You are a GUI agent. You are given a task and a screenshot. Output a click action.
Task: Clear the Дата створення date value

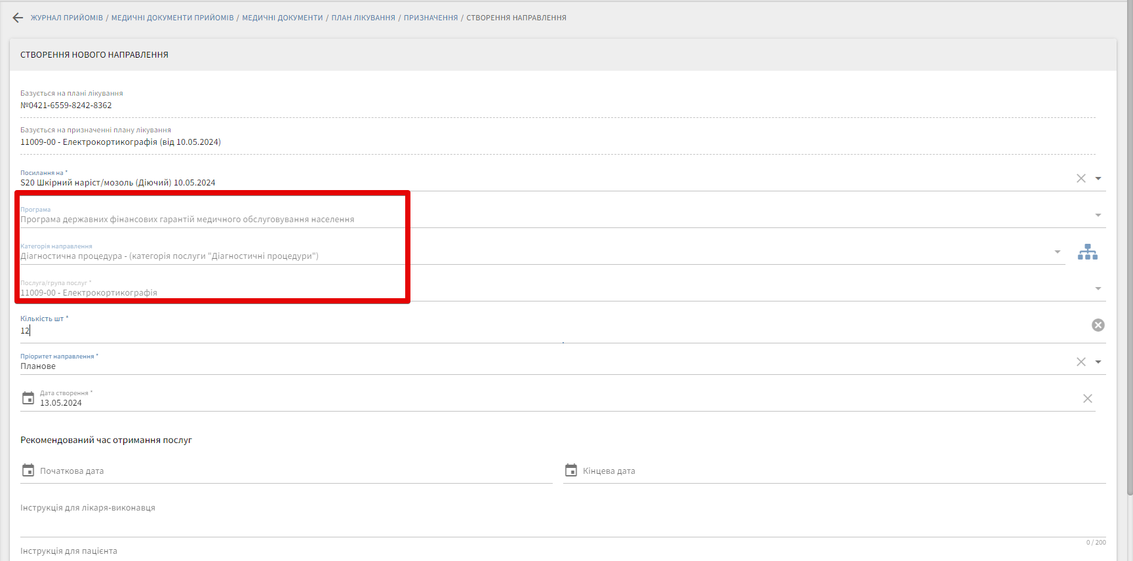1087,398
